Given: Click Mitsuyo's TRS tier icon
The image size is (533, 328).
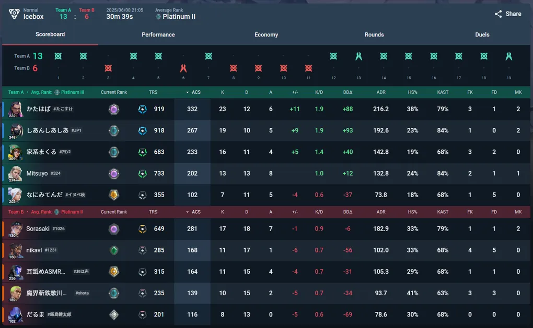Looking at the screenshot, I should [x=143, y=174].
